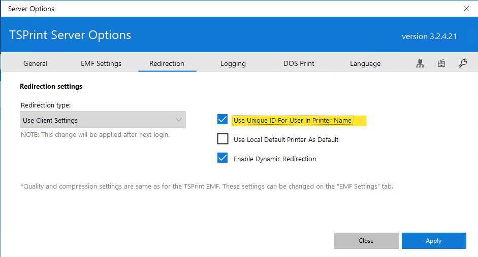Enable Use Local Default Printer As Default
478x257 pixels.
[x=222, y=139]
